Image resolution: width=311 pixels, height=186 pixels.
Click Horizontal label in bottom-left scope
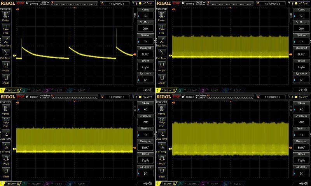[6, 102]
